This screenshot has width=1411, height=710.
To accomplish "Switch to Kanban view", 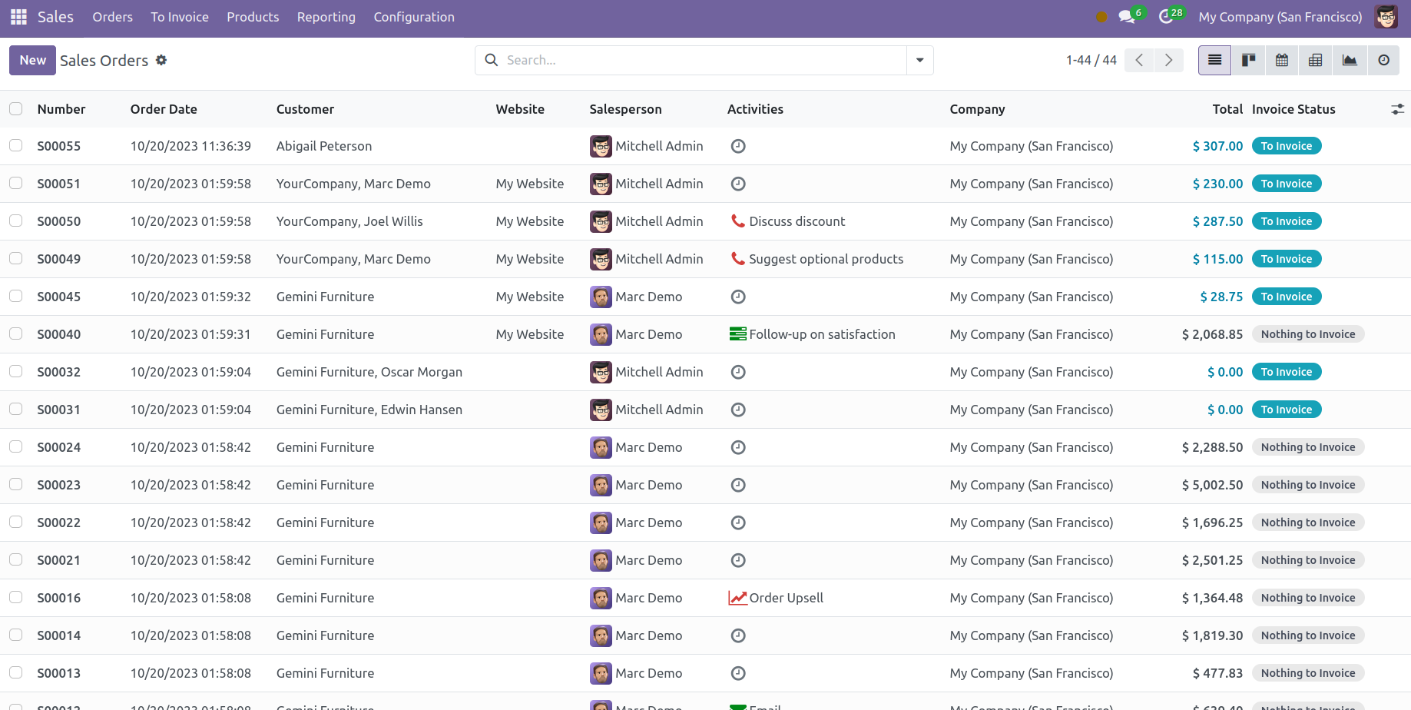I will pos(1248,60).
